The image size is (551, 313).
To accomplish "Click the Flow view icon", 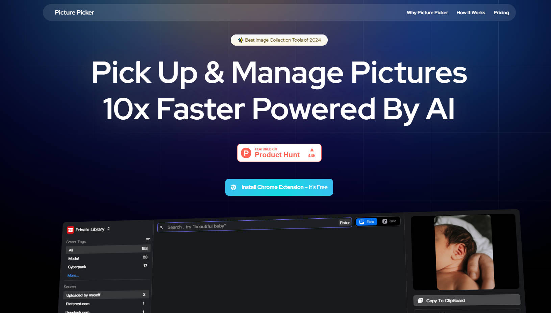I will 361,222.
